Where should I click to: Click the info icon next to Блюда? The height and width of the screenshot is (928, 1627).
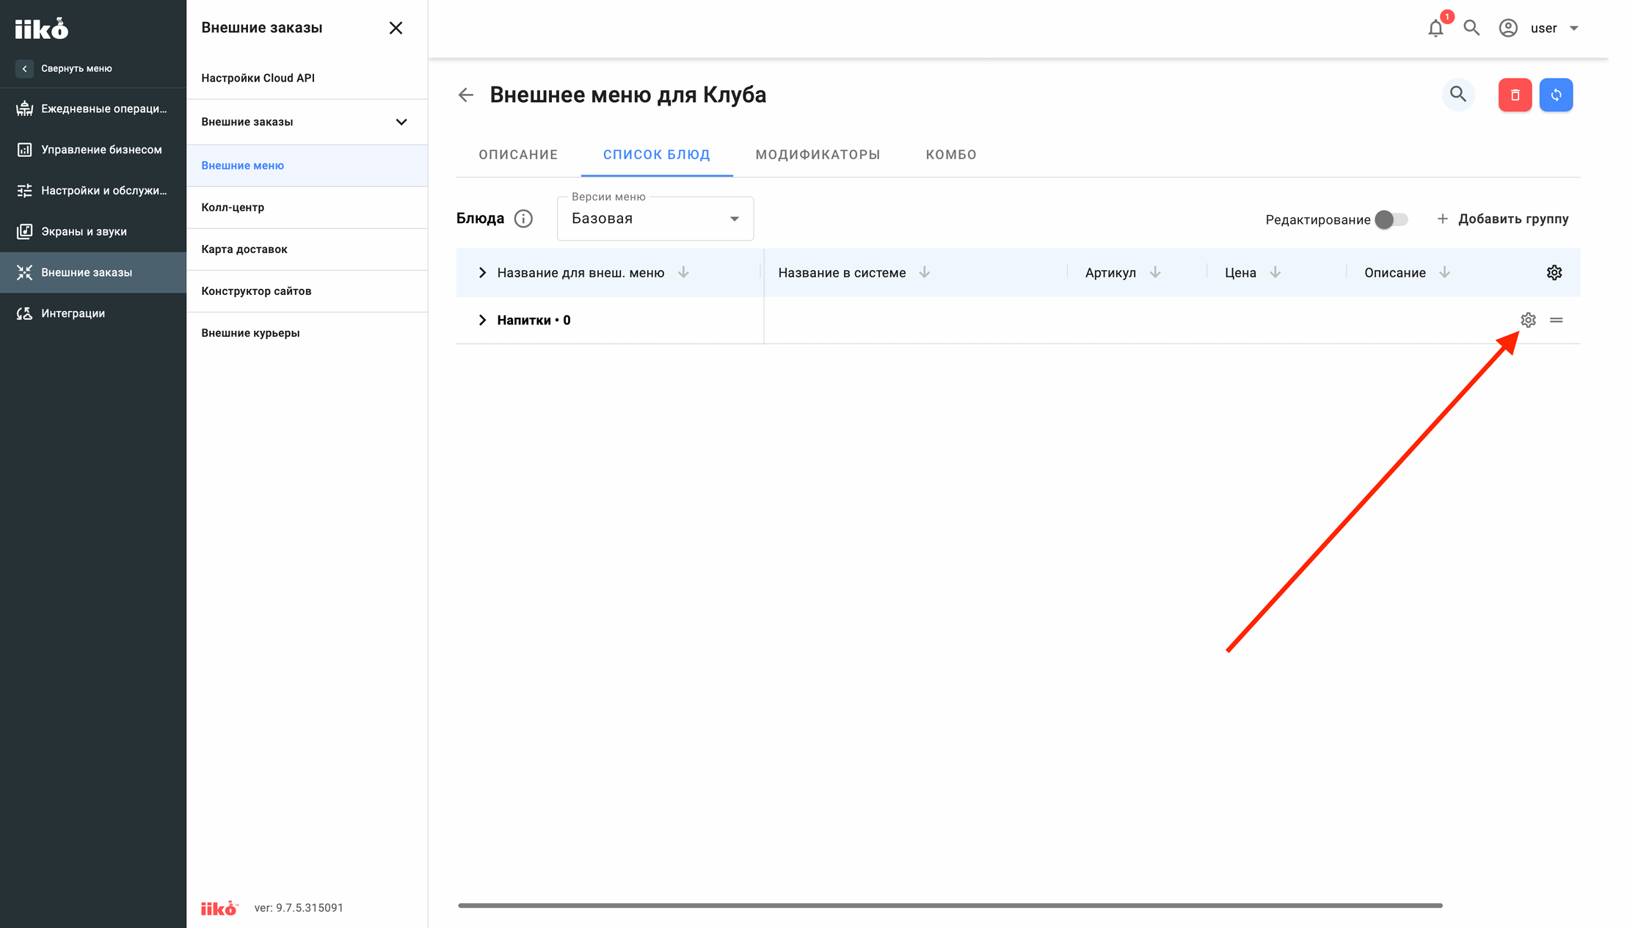523,219
